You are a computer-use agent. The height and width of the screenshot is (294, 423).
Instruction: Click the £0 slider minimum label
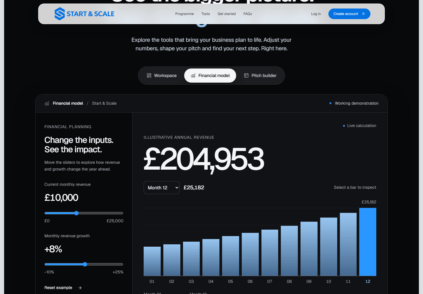[x=47, y=221]
